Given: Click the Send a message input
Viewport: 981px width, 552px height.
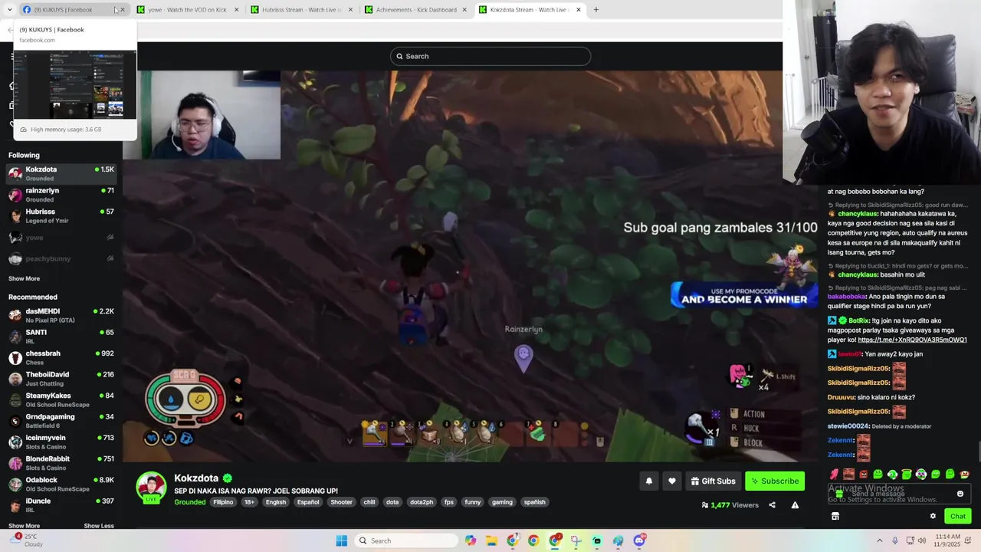Looking at the screenshot, I should [899, 494].
